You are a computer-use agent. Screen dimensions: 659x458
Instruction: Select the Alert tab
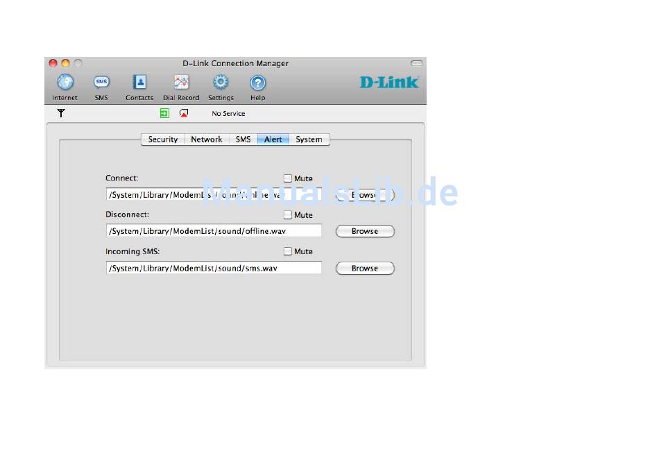(x=273, y=139)
